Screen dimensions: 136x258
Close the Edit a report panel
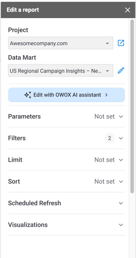[128, 10]
